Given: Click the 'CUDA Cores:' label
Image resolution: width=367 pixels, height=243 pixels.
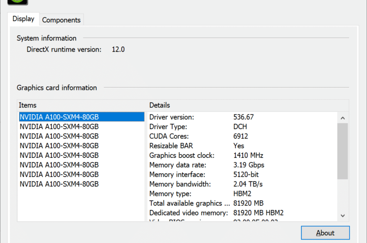Looking at the screenshot, I should 169,136.
